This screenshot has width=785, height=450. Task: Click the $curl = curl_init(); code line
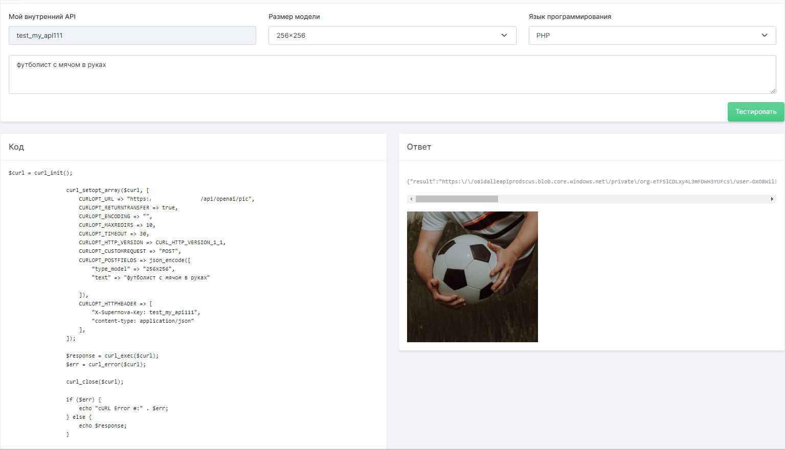(x=40, y=173)
